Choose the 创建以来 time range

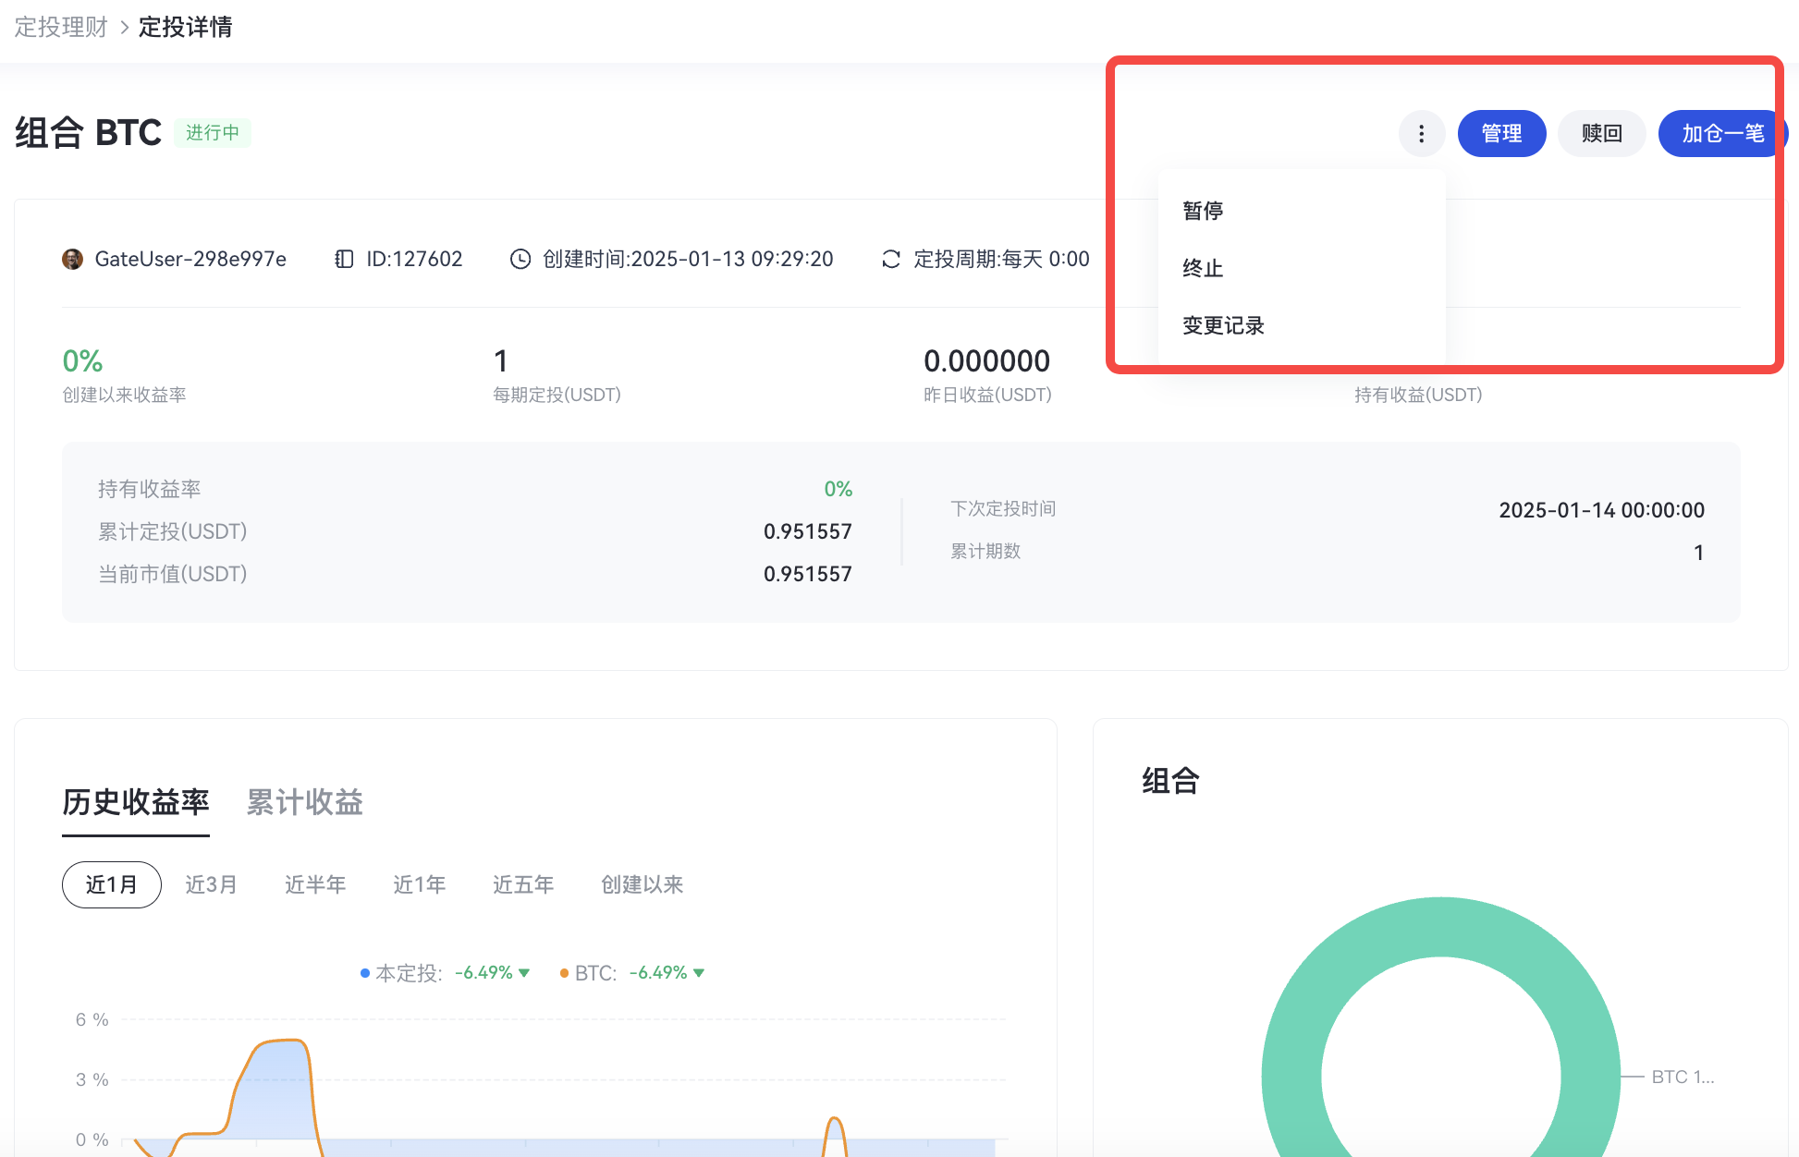pos(642,884)
